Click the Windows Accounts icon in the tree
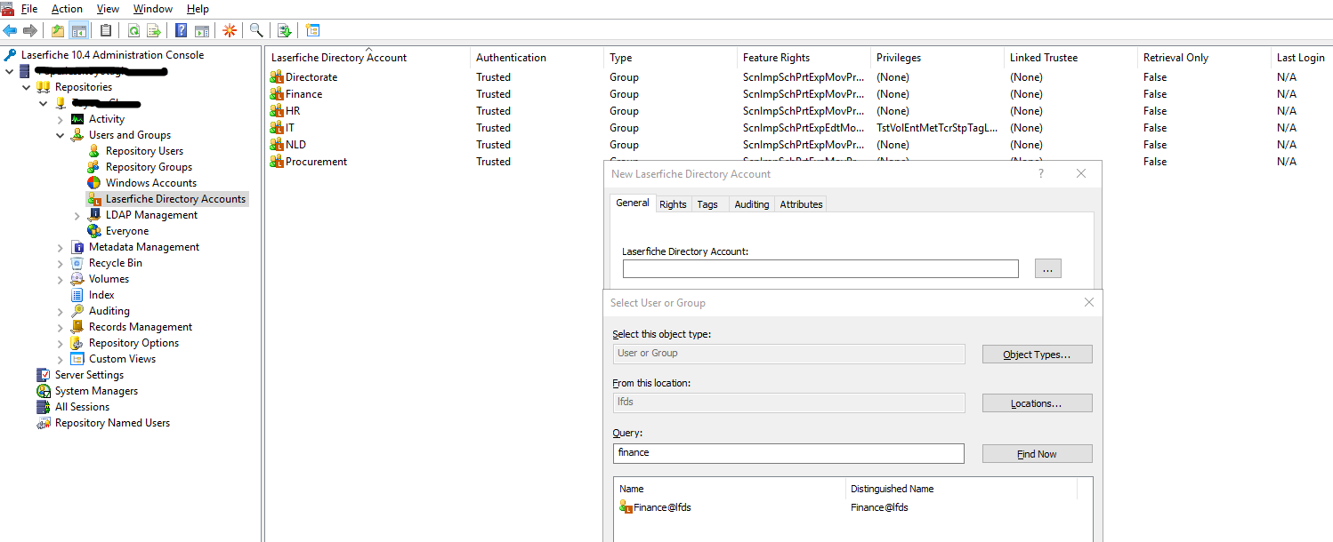The image size is (1333, 542). coord(93,183)
